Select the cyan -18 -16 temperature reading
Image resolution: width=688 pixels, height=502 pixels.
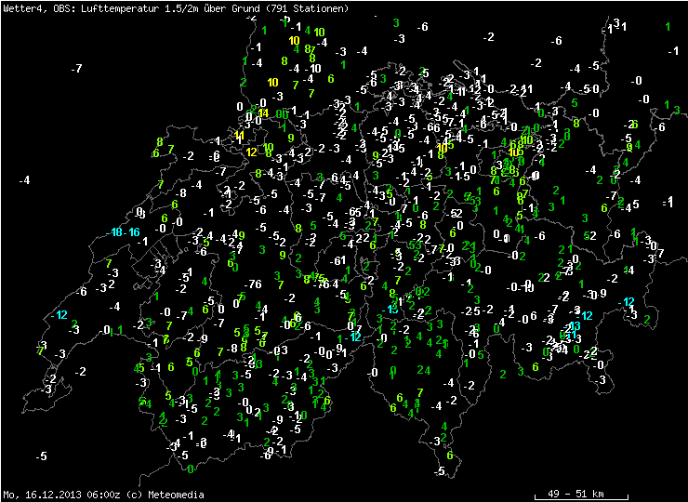coord(124,232)
